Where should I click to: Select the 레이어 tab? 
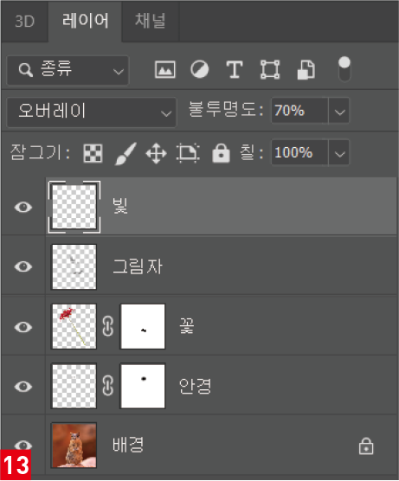click(85, 21)
